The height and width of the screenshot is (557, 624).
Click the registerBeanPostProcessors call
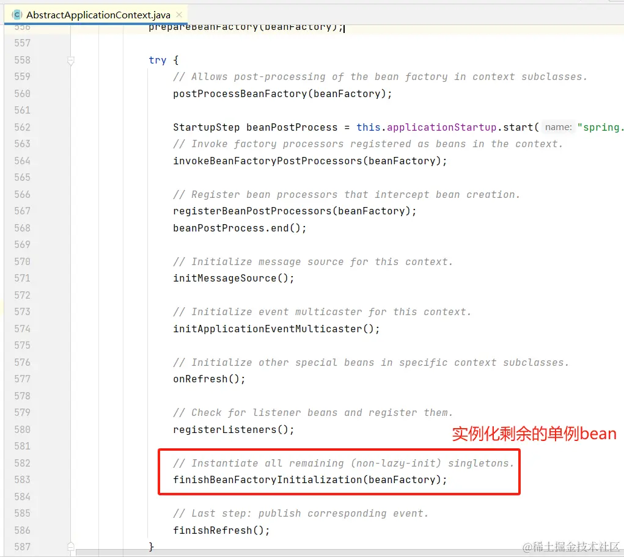pyautogui.click(x=254, y=211)
